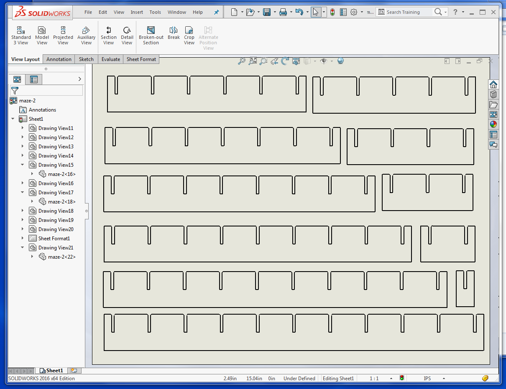Collapse Drawing View17 node
The width and height of the screenshot is (506, 389).
23,193
